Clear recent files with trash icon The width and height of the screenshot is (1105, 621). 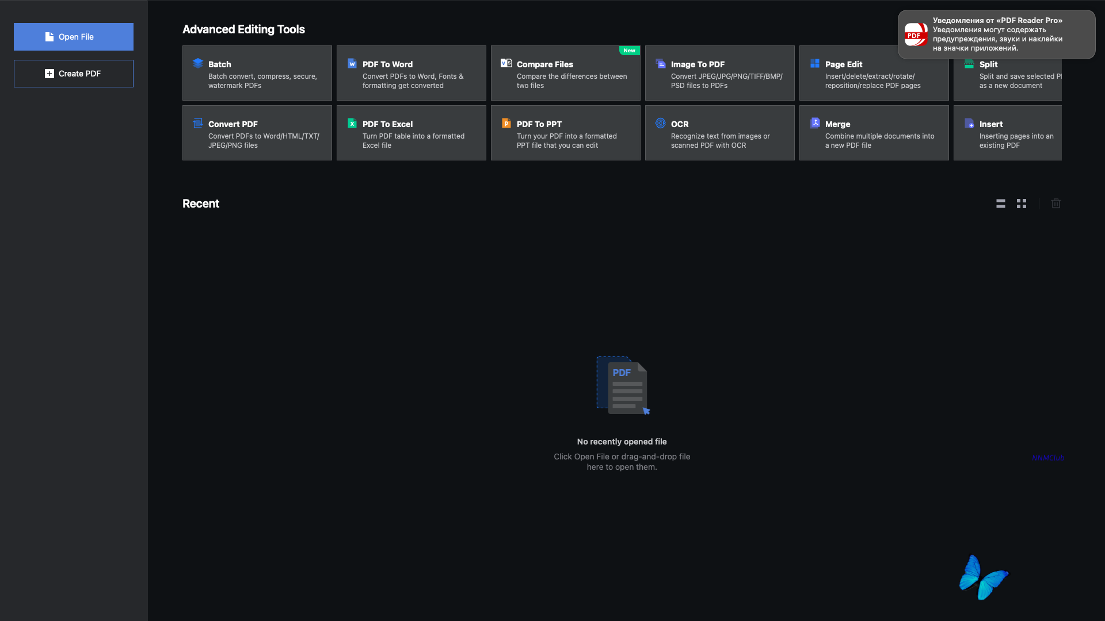point(1056,204)
